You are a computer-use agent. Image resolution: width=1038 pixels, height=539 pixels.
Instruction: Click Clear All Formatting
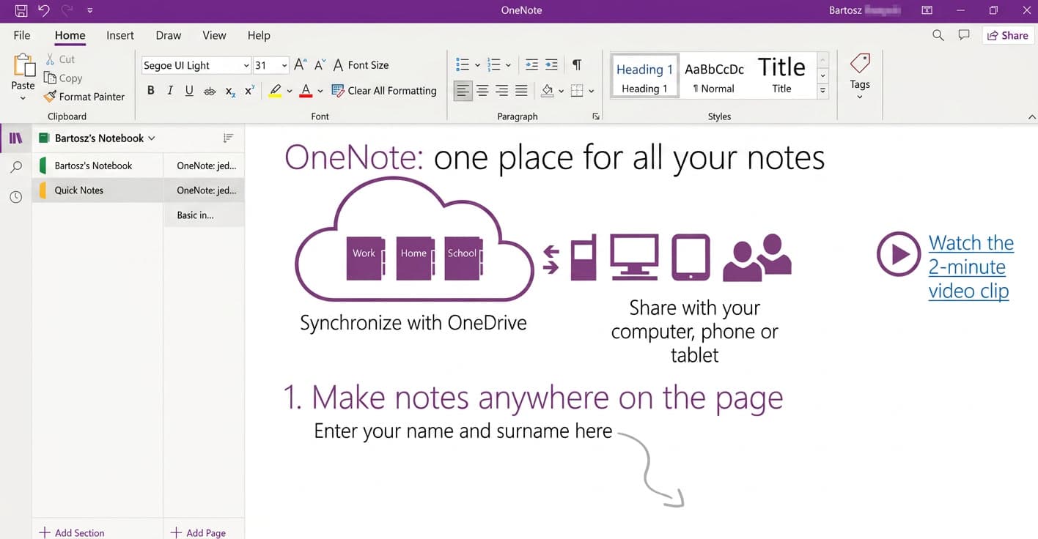pos(384,91)
